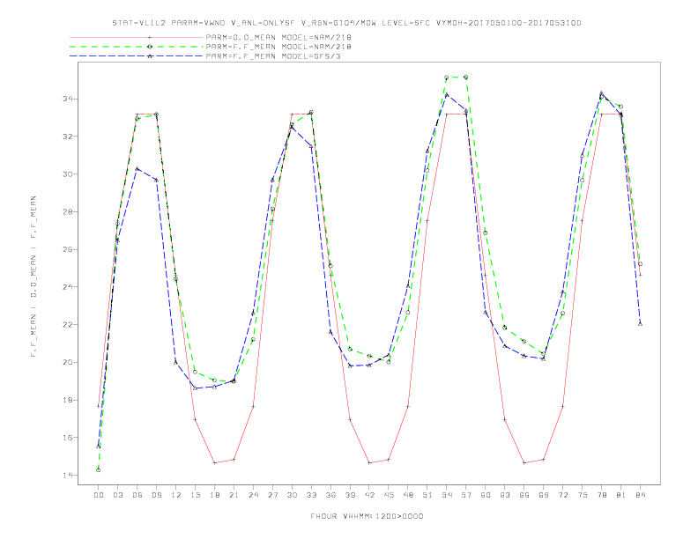This screenshot has height=539, width=698.
Task: Click forecast hour label 30 on x-axis
Action: click(292, 495)
